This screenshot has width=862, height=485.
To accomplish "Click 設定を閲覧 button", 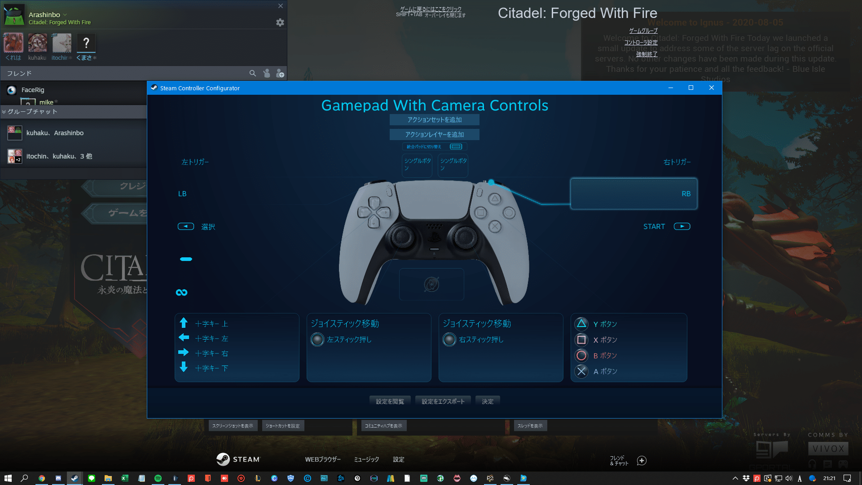I will tap(390, 401).
